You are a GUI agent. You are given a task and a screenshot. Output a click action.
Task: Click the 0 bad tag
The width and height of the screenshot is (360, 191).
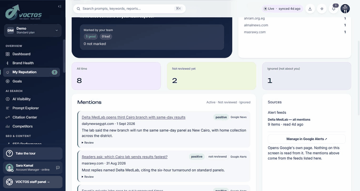pos(106,37)
